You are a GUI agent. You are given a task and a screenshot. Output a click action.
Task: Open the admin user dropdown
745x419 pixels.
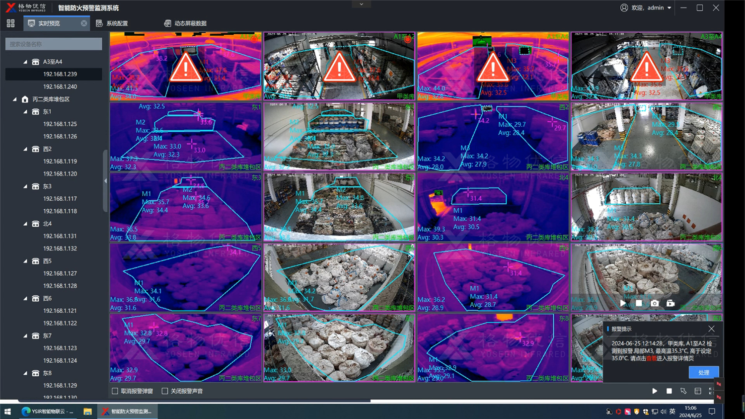click(x=669, y=8)
